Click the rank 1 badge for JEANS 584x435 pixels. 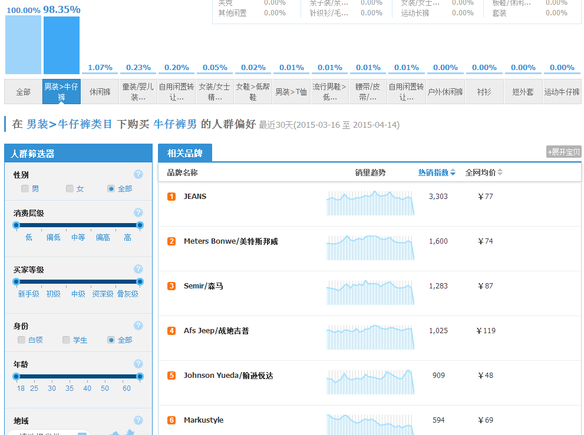(x=171, y=197)
